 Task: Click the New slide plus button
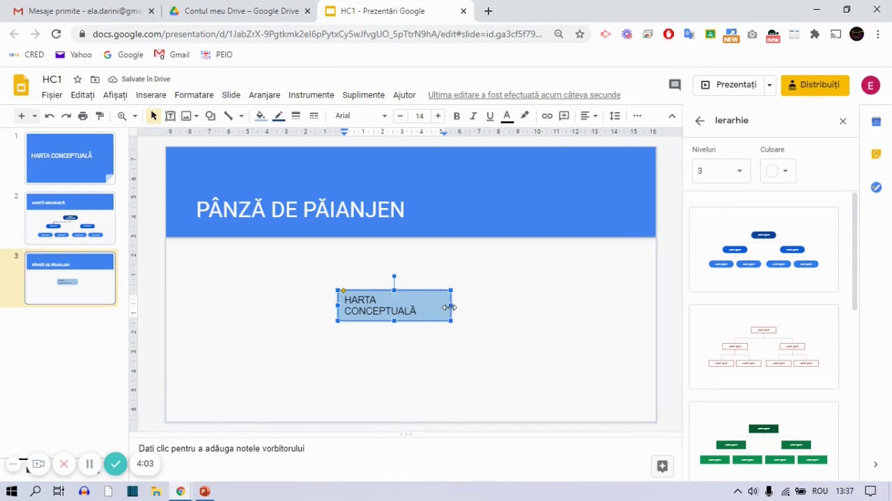pos(21,116)
